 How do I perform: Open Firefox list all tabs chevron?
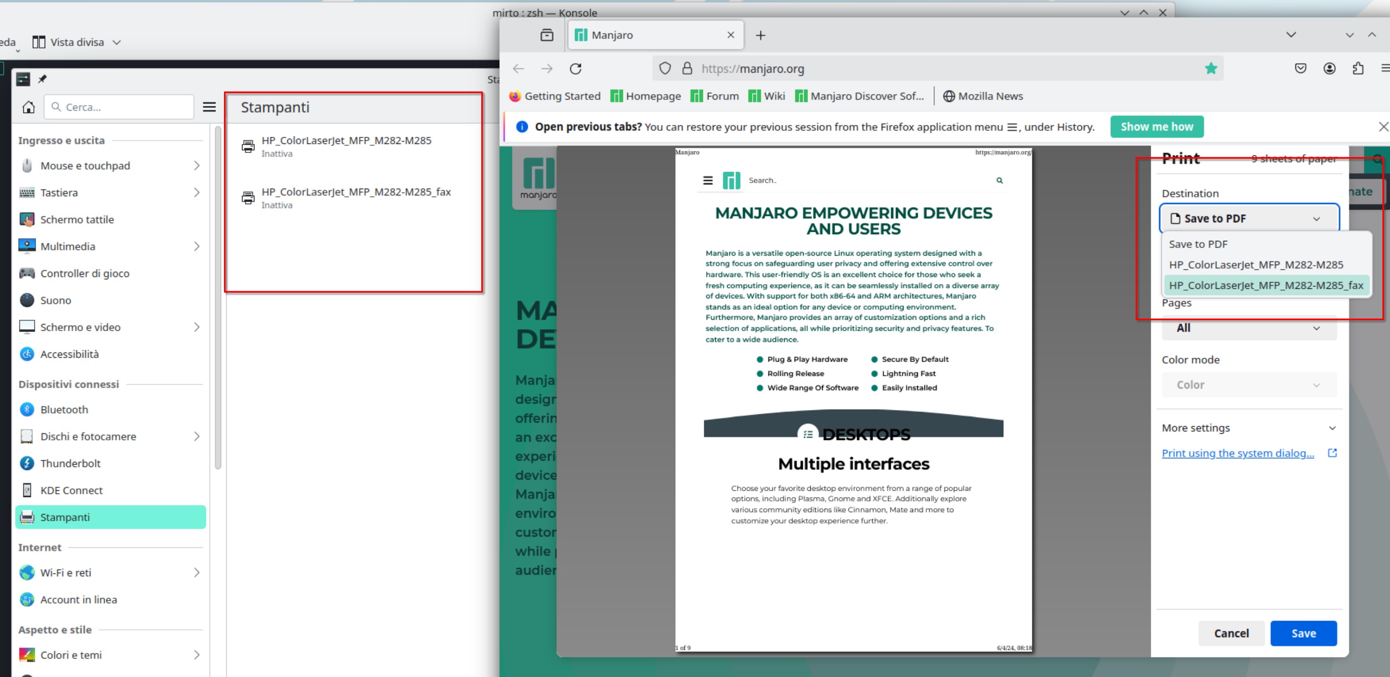coord(1291,35)
